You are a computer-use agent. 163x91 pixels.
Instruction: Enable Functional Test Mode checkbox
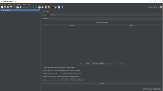(44, 74)
